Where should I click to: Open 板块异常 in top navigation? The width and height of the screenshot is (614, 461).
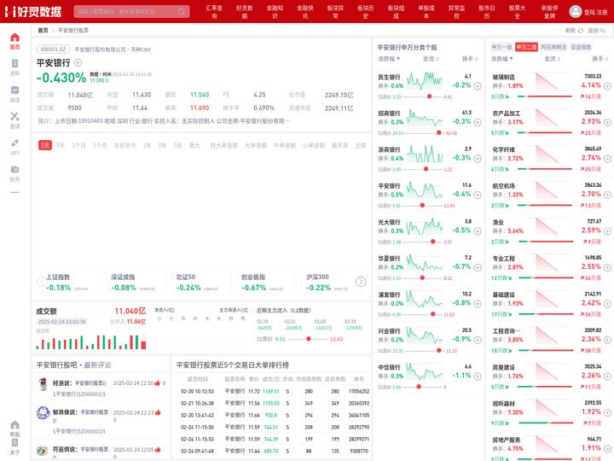coord(336,12)
